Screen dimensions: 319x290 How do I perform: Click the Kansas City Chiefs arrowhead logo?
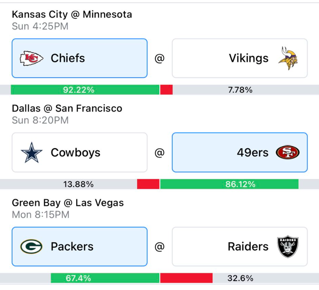(x=32, y=58)
